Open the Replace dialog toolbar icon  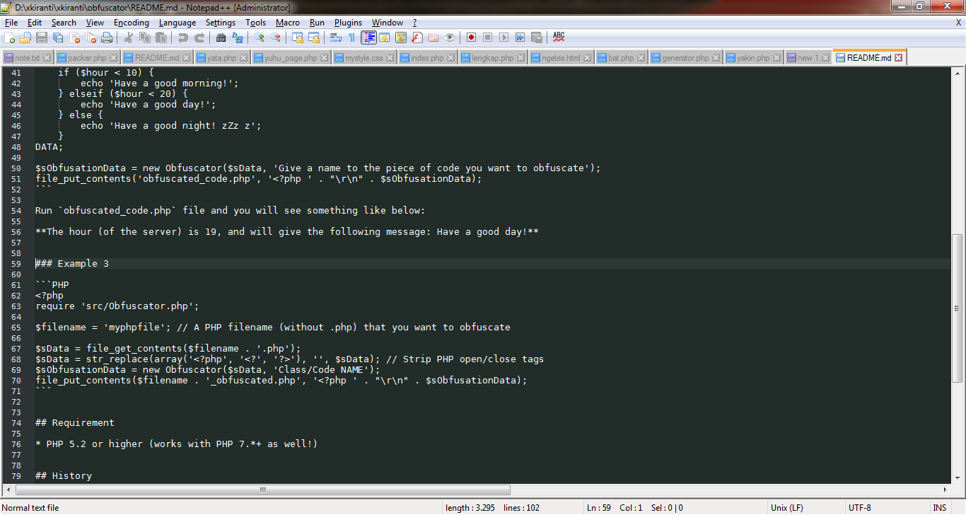click(x=238, y=37)
